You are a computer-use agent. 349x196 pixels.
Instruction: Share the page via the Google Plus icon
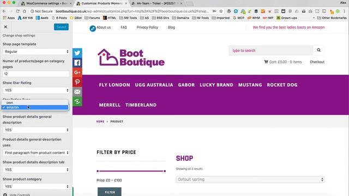point(77,72)
